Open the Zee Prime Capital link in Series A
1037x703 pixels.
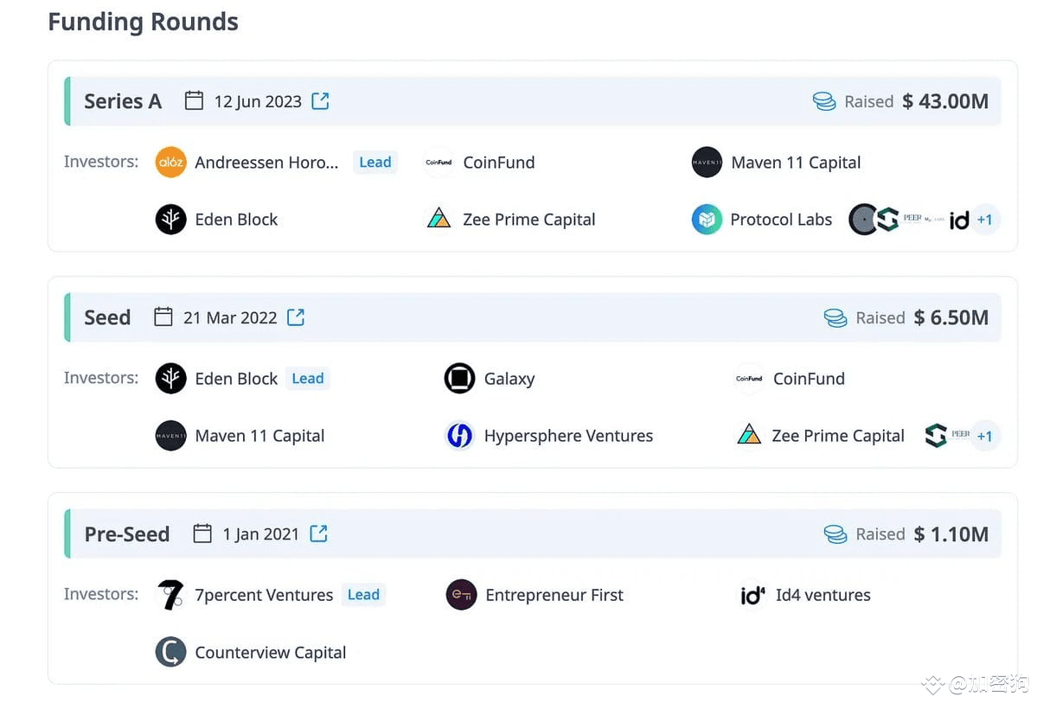pos(528,220)
